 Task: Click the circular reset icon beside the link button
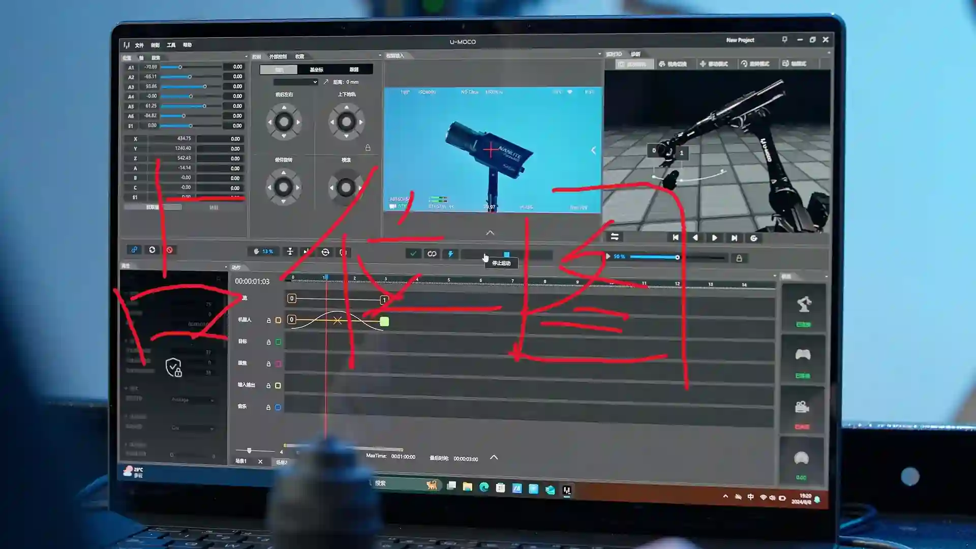[x=152, y=250]
